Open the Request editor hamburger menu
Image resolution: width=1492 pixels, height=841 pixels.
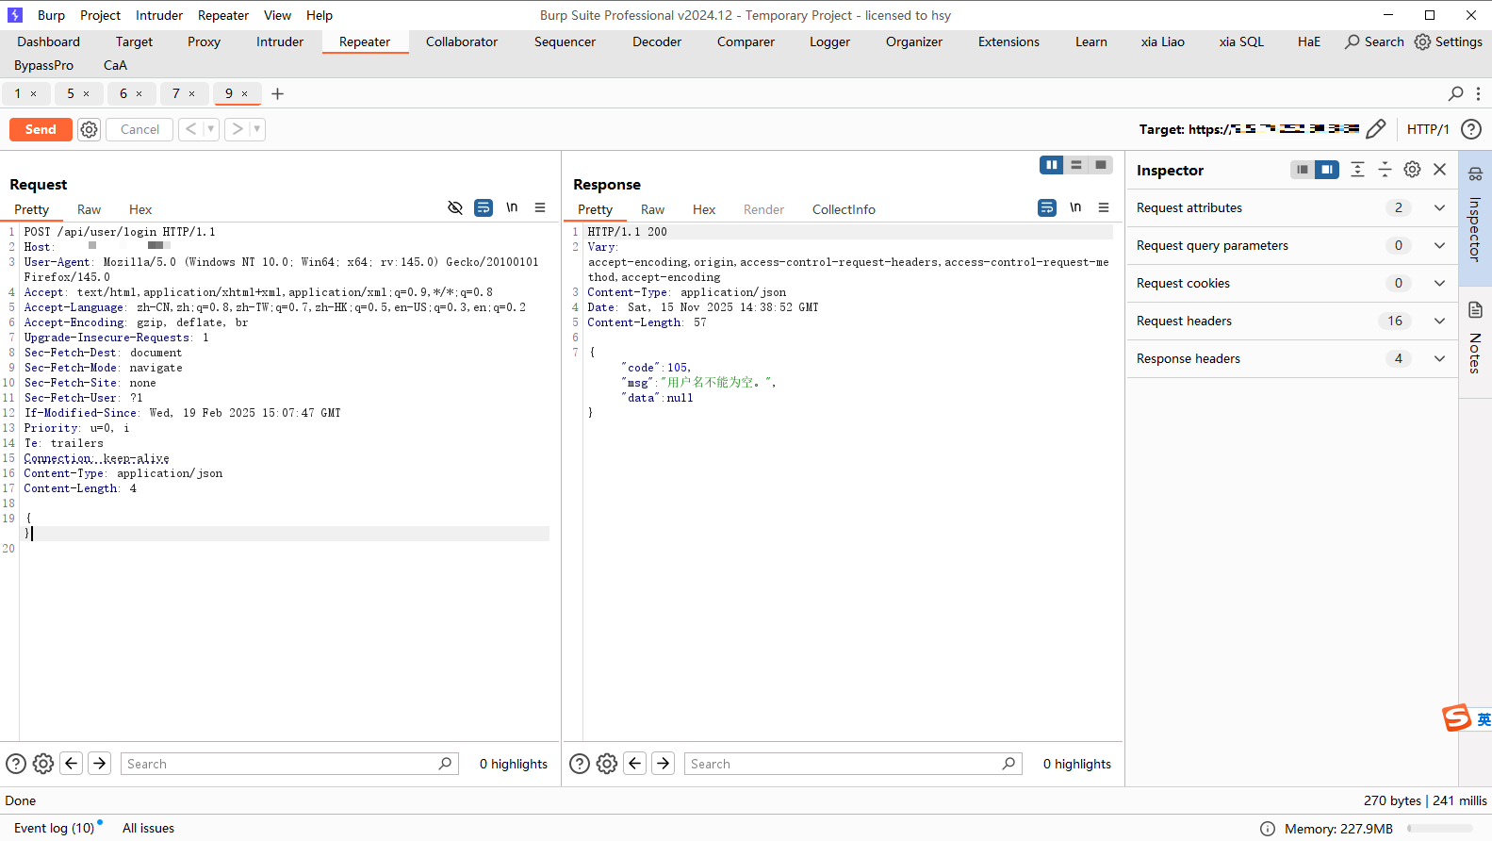point(540,207)
